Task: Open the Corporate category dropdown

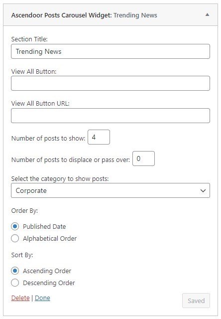Action: click(x=110, y=190)
